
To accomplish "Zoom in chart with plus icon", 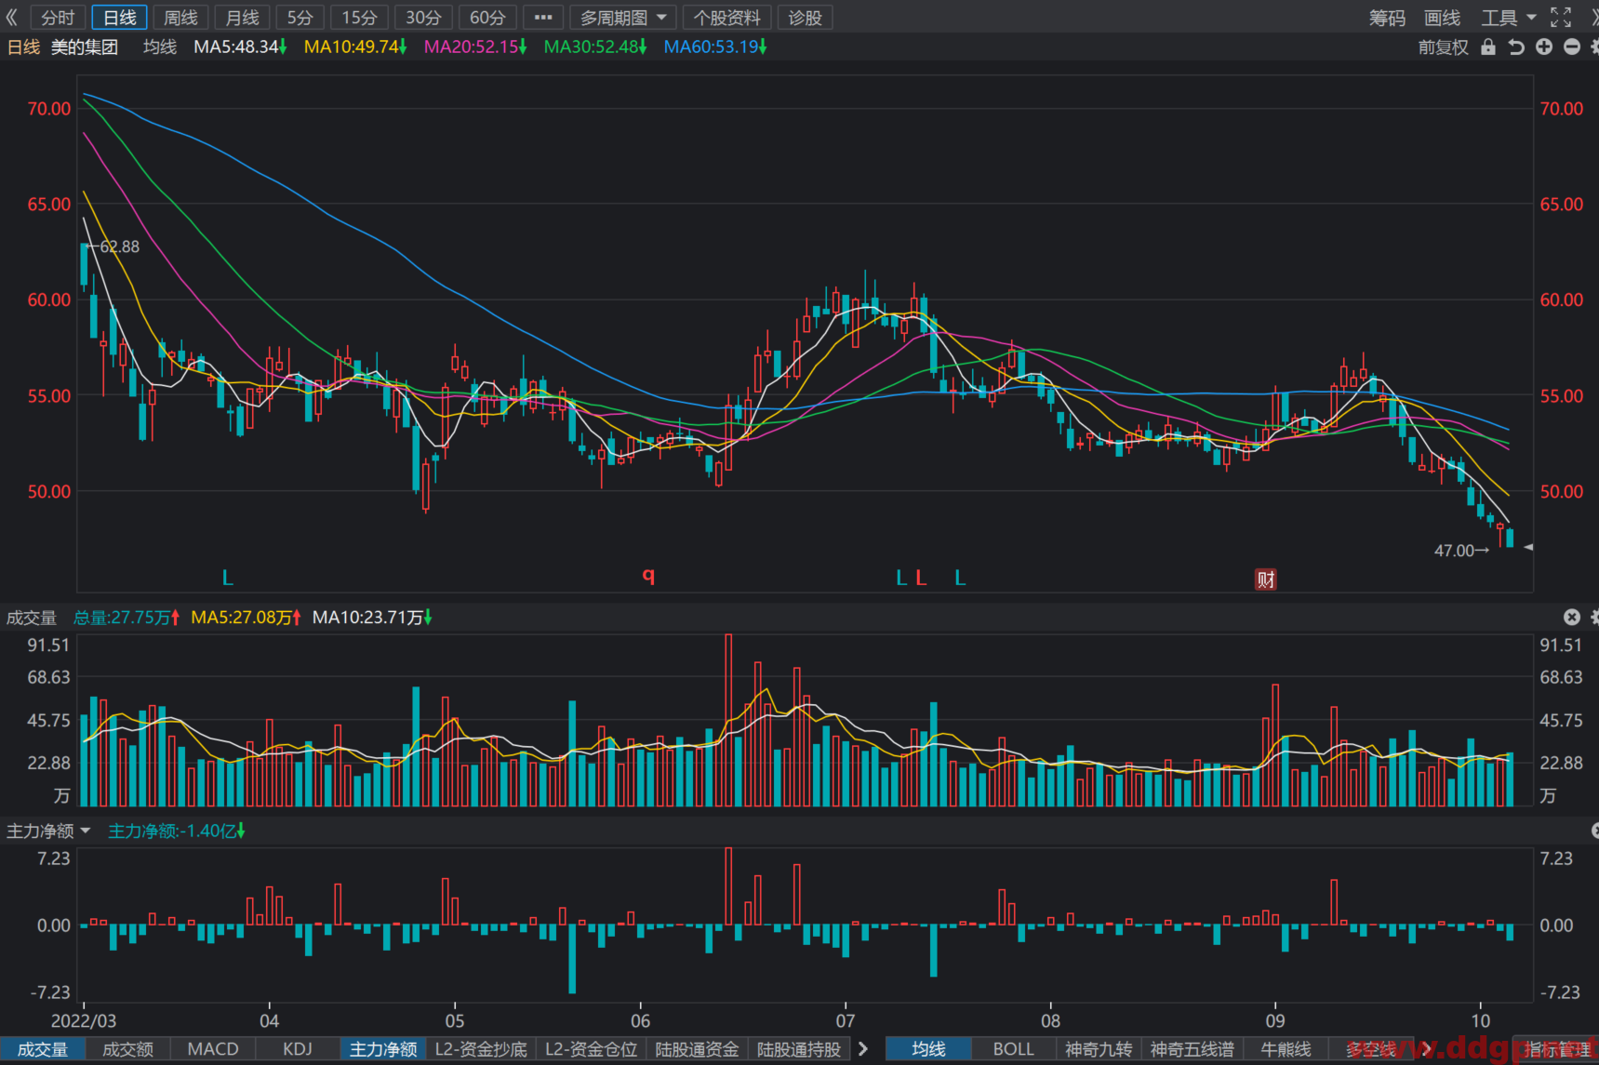I will 1544,47.
